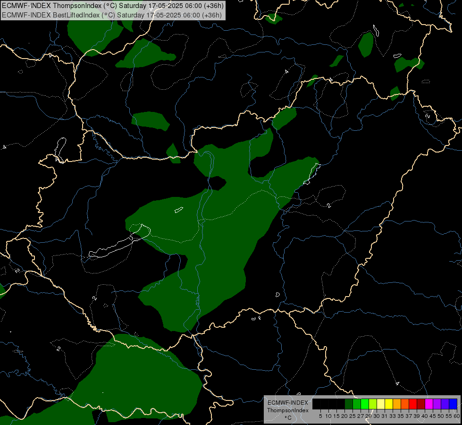Select the pale yellow 30–31 legend swatch

(x=381, y=404)
